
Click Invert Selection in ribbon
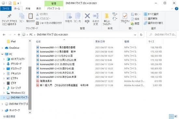(153, 23)
